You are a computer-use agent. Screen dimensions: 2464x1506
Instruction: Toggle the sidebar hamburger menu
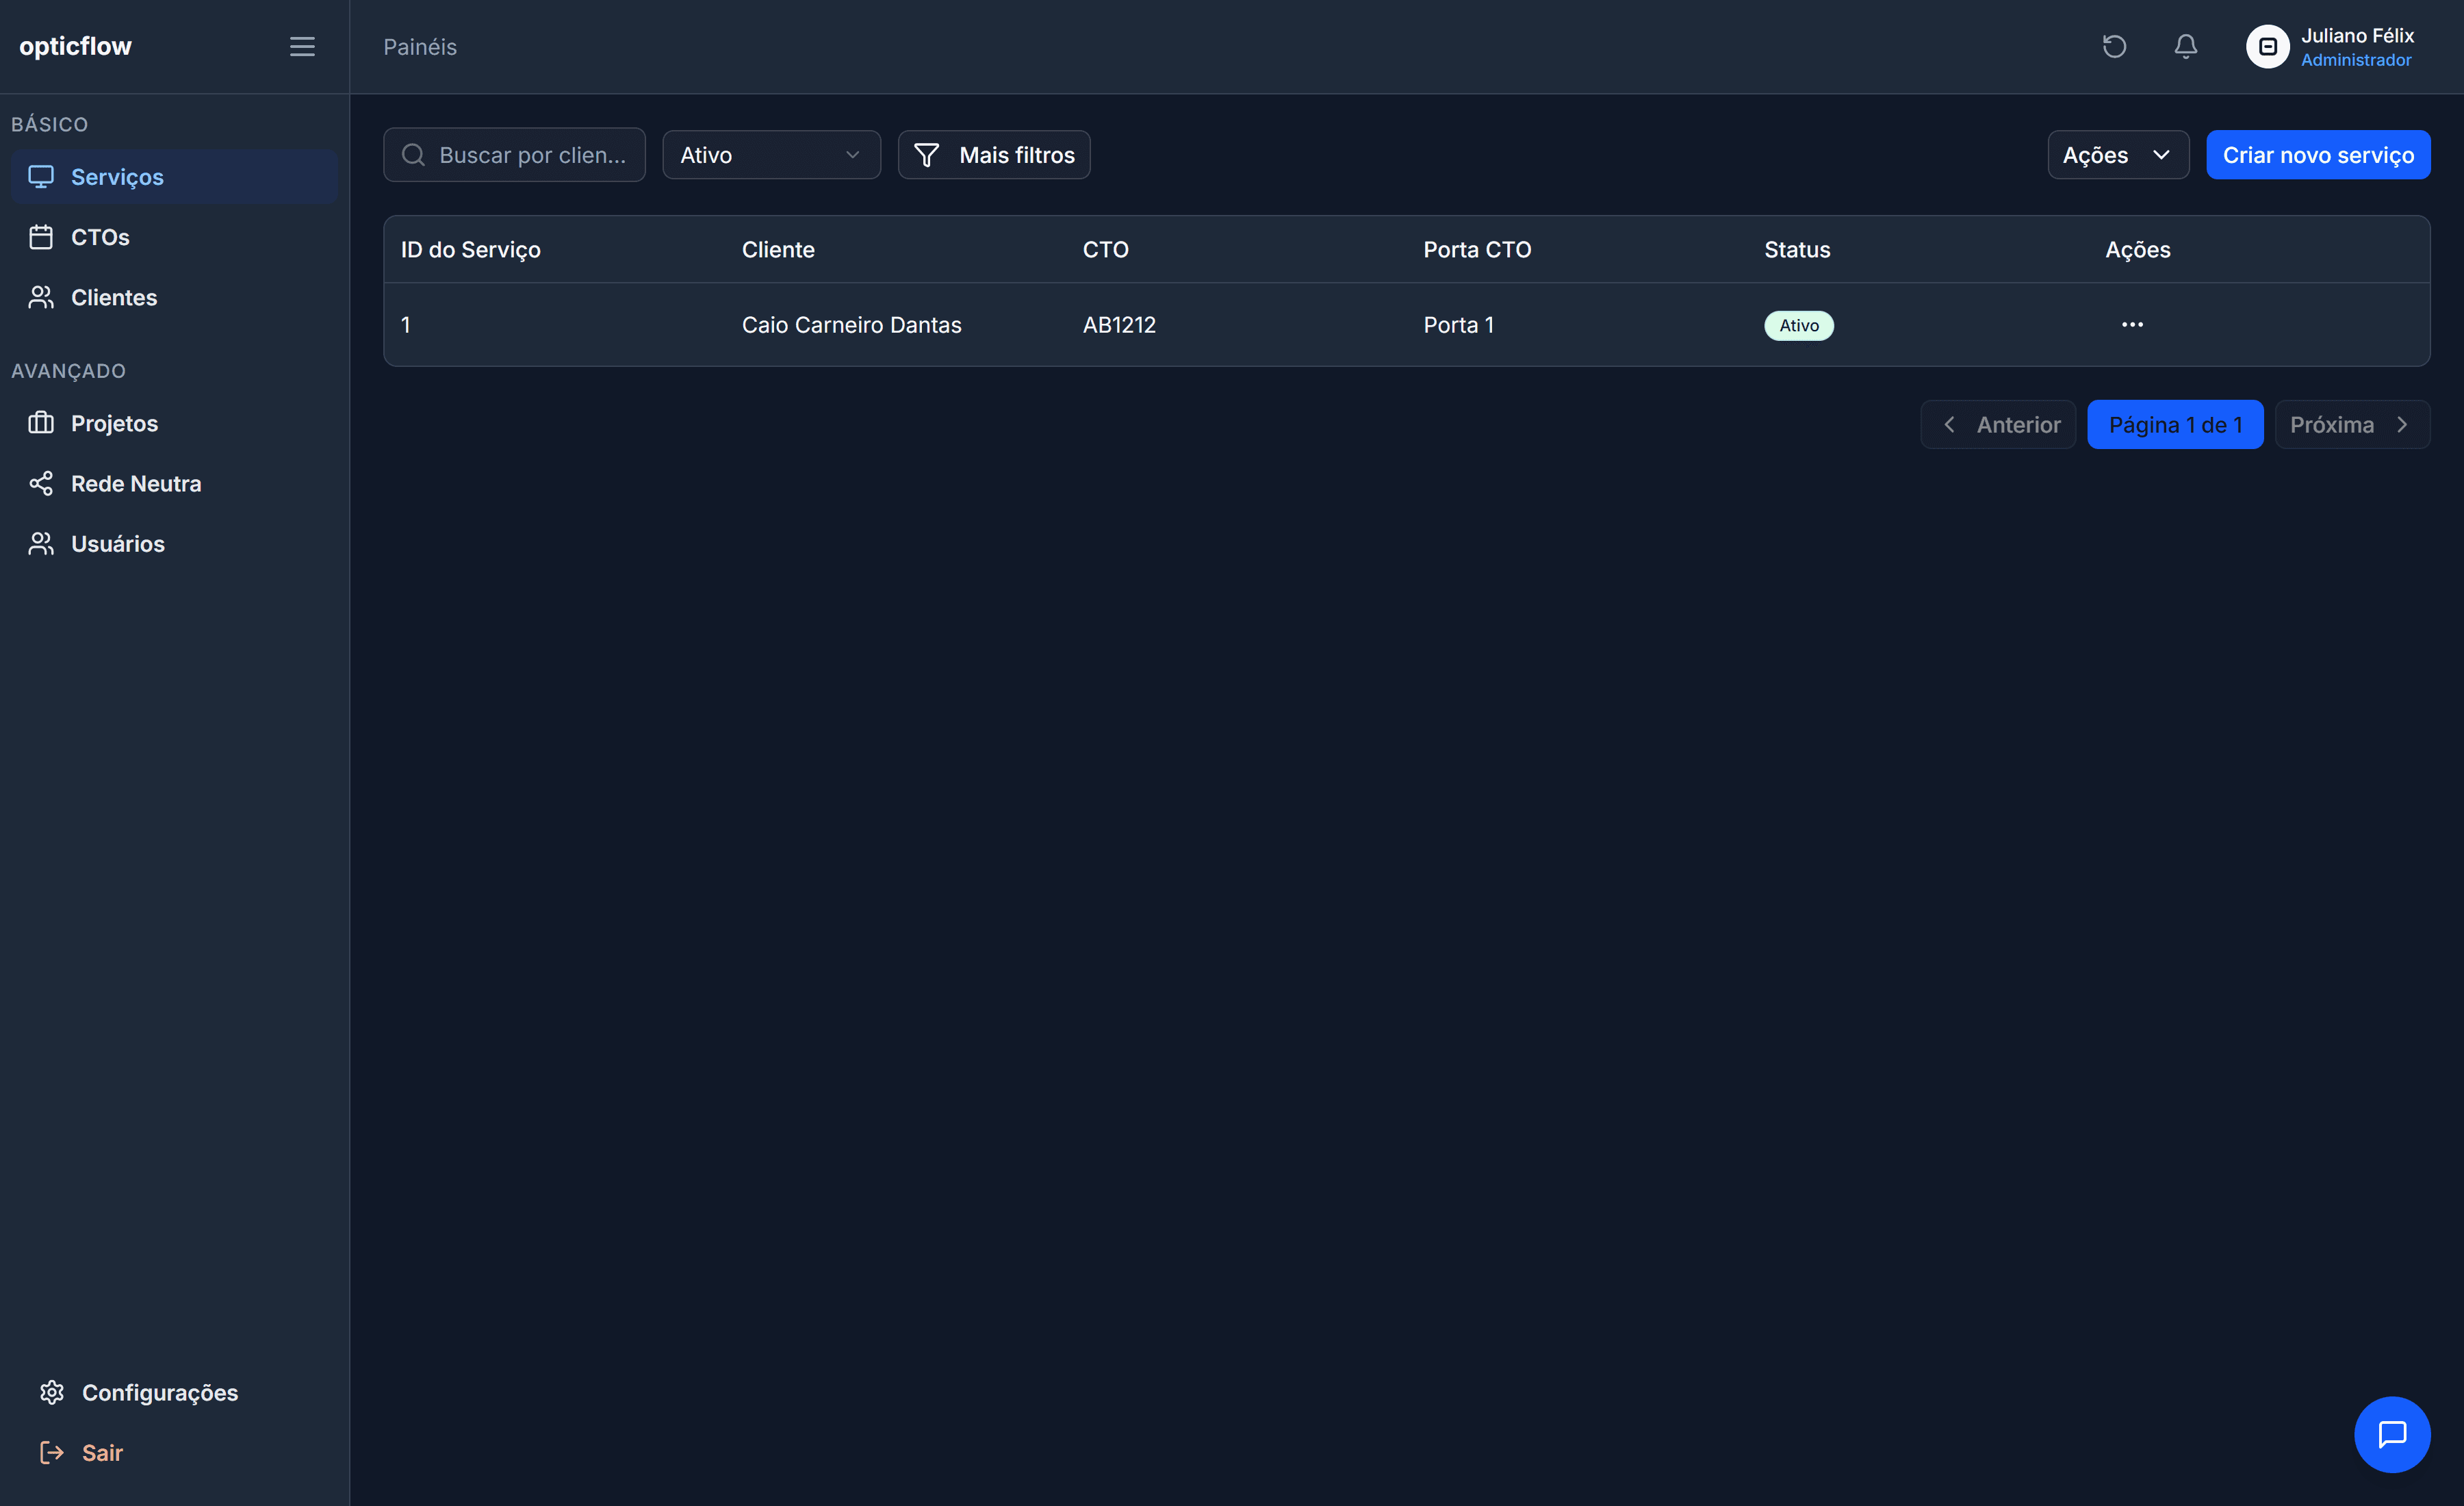pyautogui.click(x=302, y=47)
